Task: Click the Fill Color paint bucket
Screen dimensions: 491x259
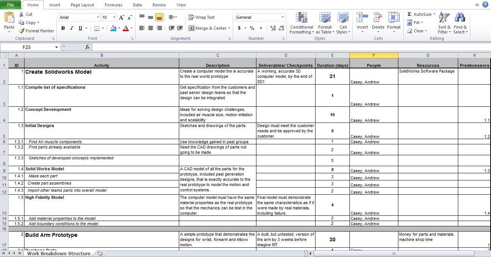Action: coord(114,28)
